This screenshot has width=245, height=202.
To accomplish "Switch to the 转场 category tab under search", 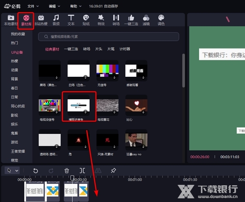I will (87, 49).
